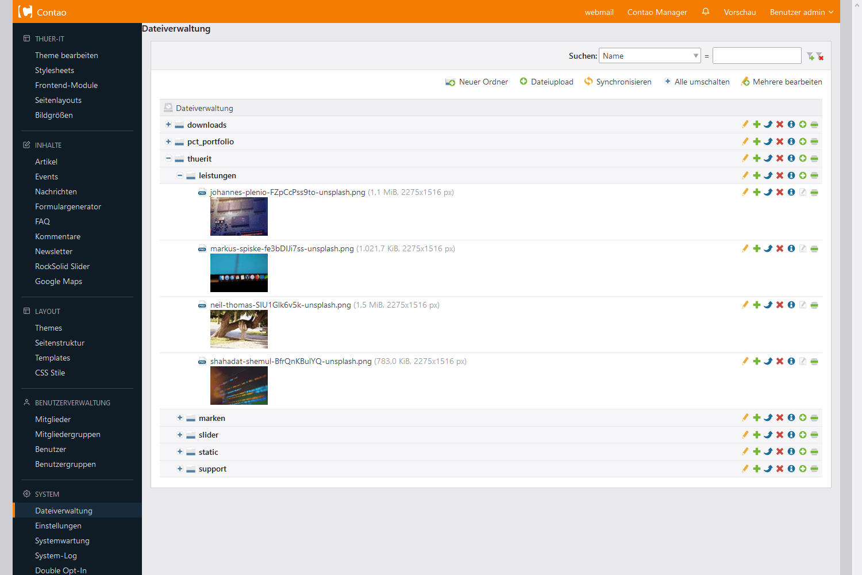Click the blue move arrow icon for pct_portfolio
Screen dimensions: 862x575
768,141
